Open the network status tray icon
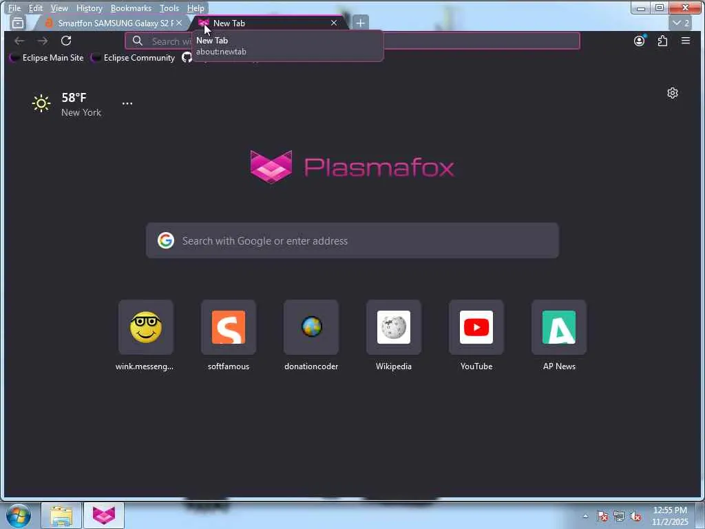The height and width of the screenshot is (529, 705). (x=619, y=516)
